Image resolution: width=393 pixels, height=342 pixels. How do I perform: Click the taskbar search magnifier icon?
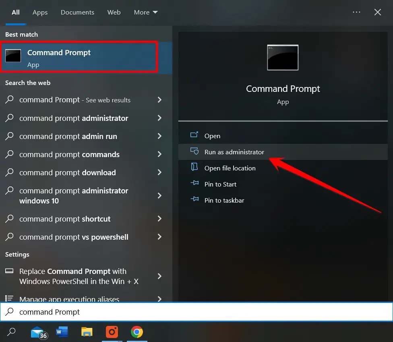11,332
